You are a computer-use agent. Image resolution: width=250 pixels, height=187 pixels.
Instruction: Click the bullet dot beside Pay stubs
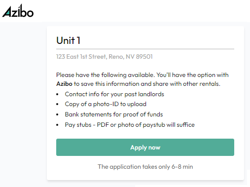(x=57, y=125)
